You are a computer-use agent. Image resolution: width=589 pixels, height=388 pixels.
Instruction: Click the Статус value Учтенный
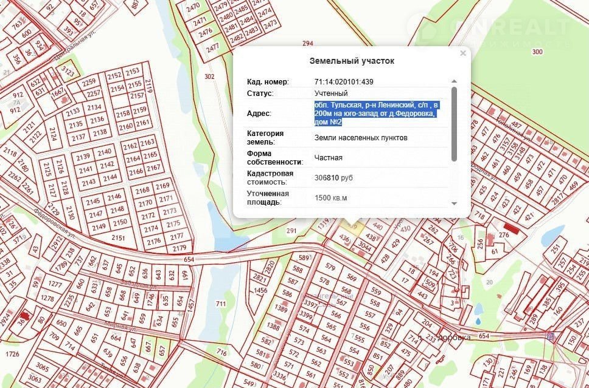coord(331,94)
